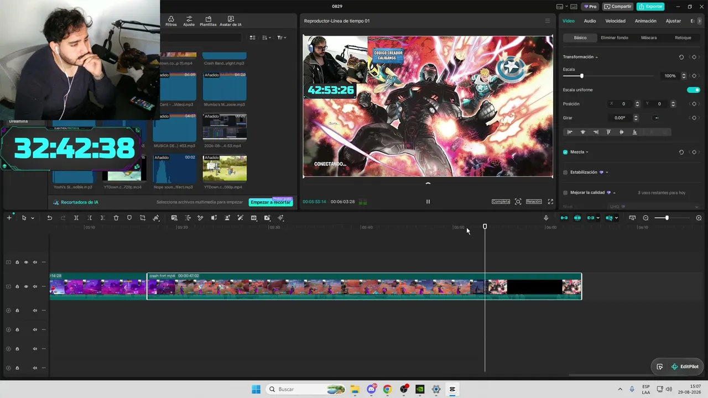
Task: Click the add plus icon above the timeline
Action: click(9, 218)
